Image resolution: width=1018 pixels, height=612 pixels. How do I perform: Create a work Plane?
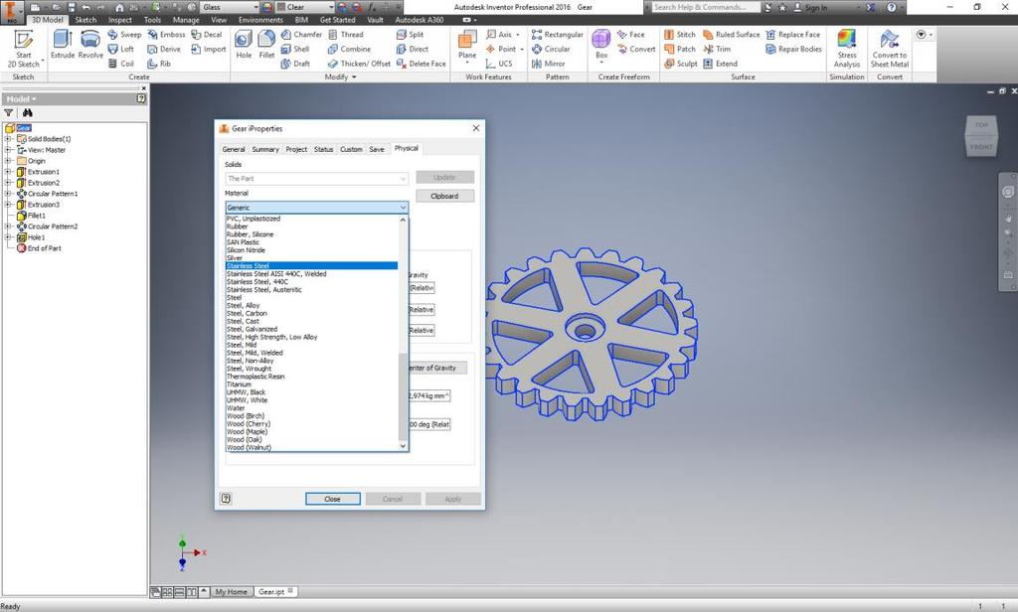pyautogui.click(x=467, y=46)
